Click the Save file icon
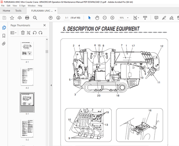 pyautogui.click(x=4, y=18)
